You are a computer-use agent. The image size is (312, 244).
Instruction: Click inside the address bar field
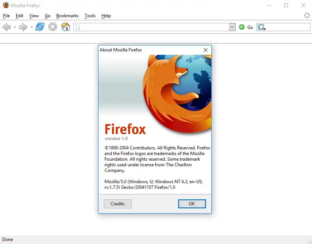(x=150, y=27)
